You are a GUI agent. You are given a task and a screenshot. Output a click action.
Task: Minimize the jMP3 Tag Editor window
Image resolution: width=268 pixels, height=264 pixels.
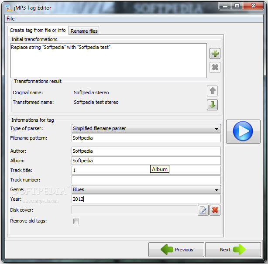coord(225,6)
